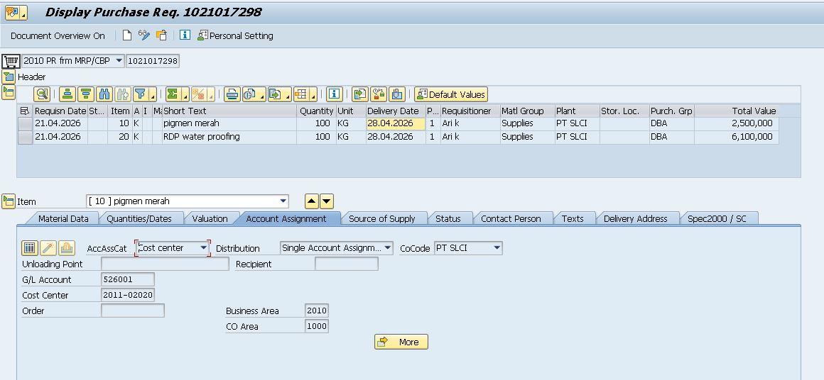The width and height of the screenshot is (824, 380).
Task: Click the Default Values button
Action: [451, 94]
